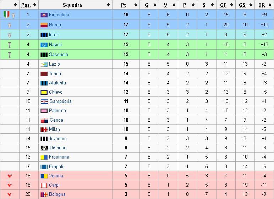Open the Bologna team link
The width and height of the screenshot is (274, 199).
[x=57, y=194]
